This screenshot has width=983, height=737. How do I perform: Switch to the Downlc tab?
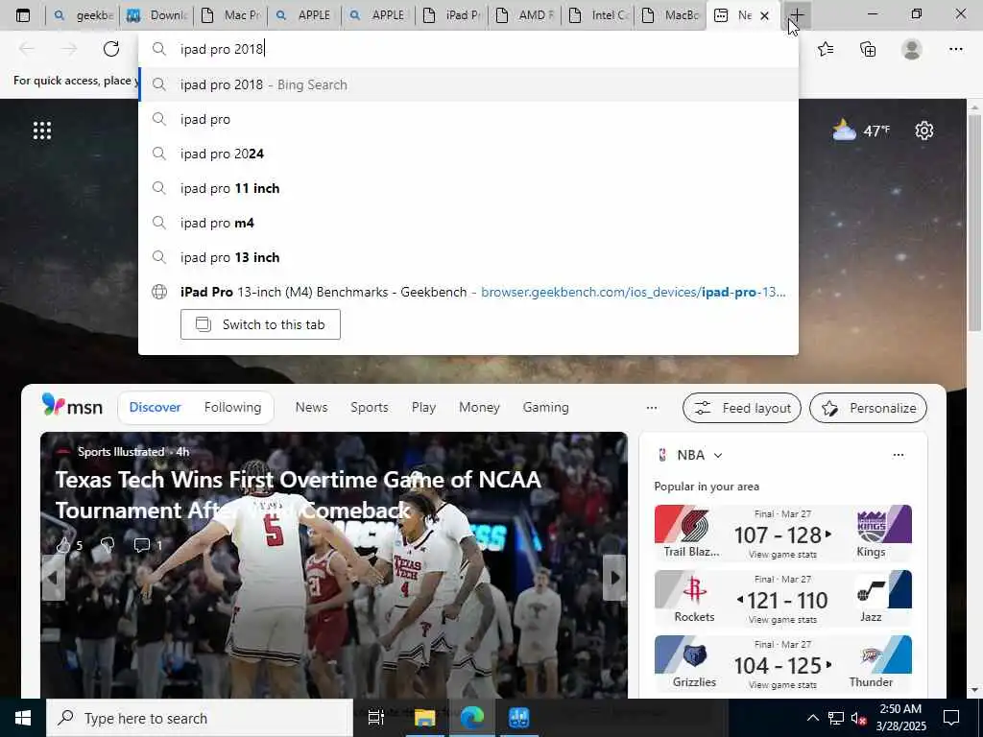156,15
